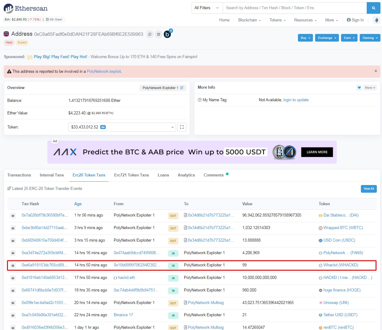Sort by the Age column header
The width and height of the screenshot is (382, 330).
coord(78,204)
